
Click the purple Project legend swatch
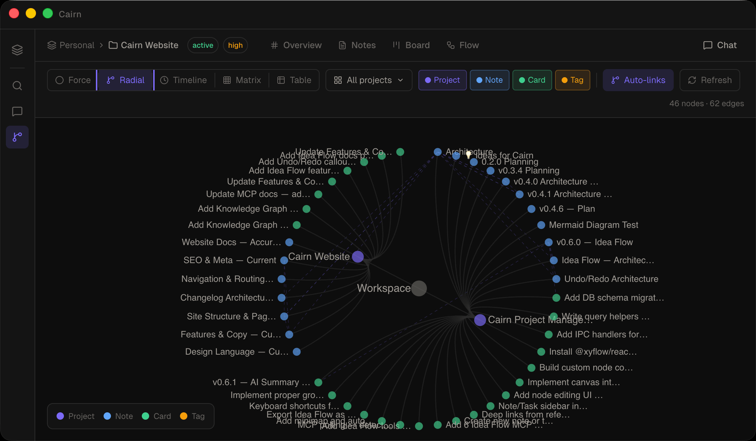coord(60,416)
